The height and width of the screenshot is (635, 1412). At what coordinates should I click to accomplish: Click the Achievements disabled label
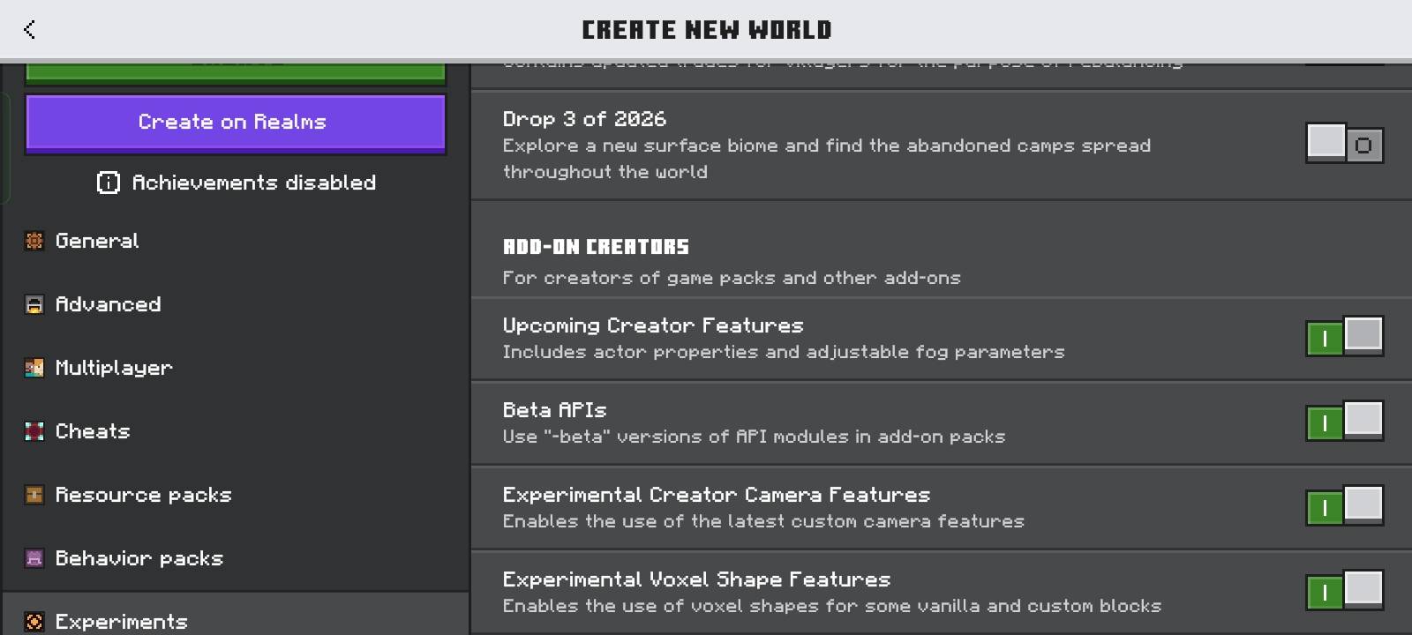pos(254,183)
